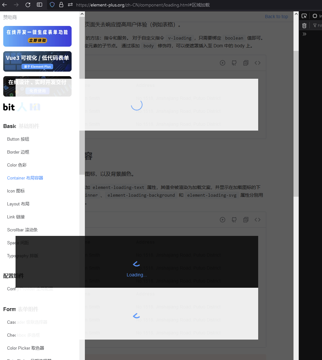The height and width of the screenshot is (360, 322).
Task: Clear the DevTools console with trash icon
Action: coord(304,25)
